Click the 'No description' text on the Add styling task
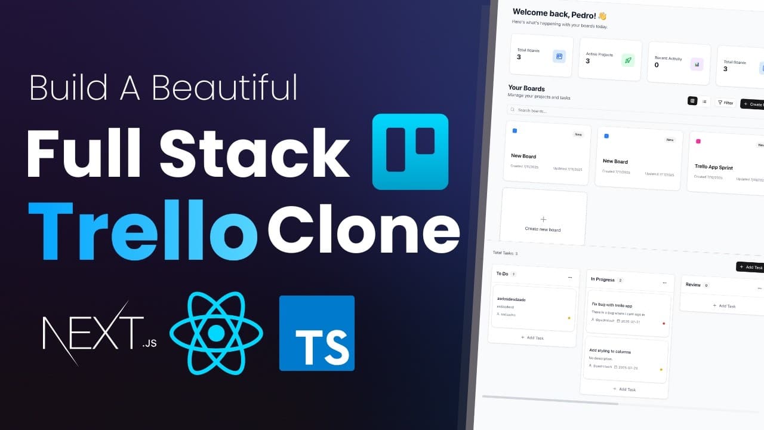The height and width of the screenshot is (430, 764). [x=600, y=359]
